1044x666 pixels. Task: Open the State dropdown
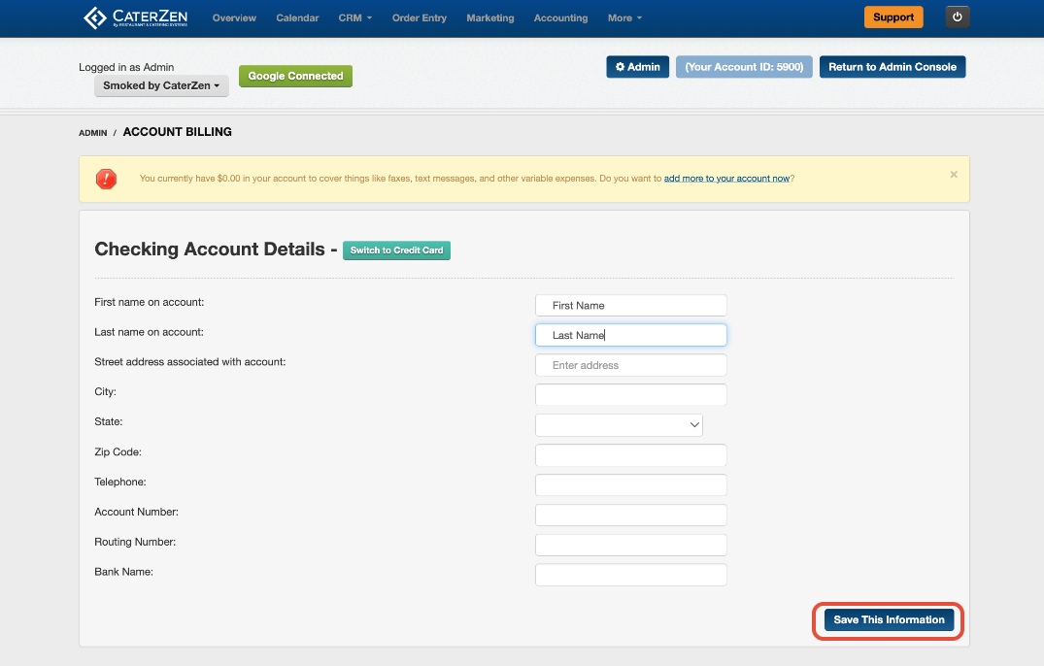[619, 424]
